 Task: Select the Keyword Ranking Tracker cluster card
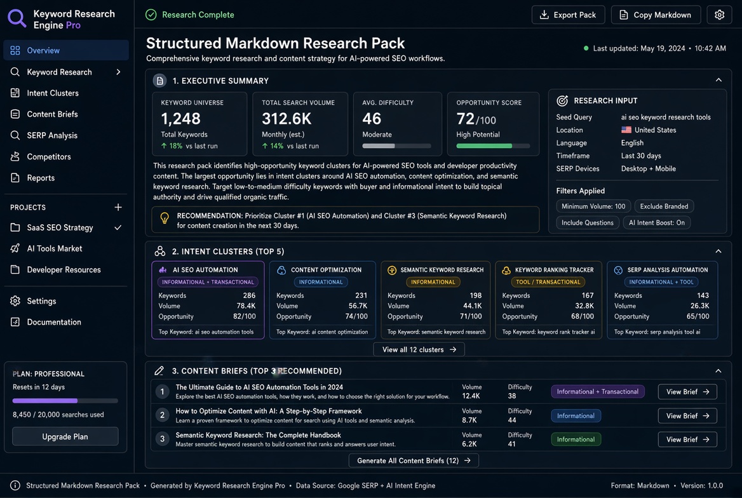point(548,300)
